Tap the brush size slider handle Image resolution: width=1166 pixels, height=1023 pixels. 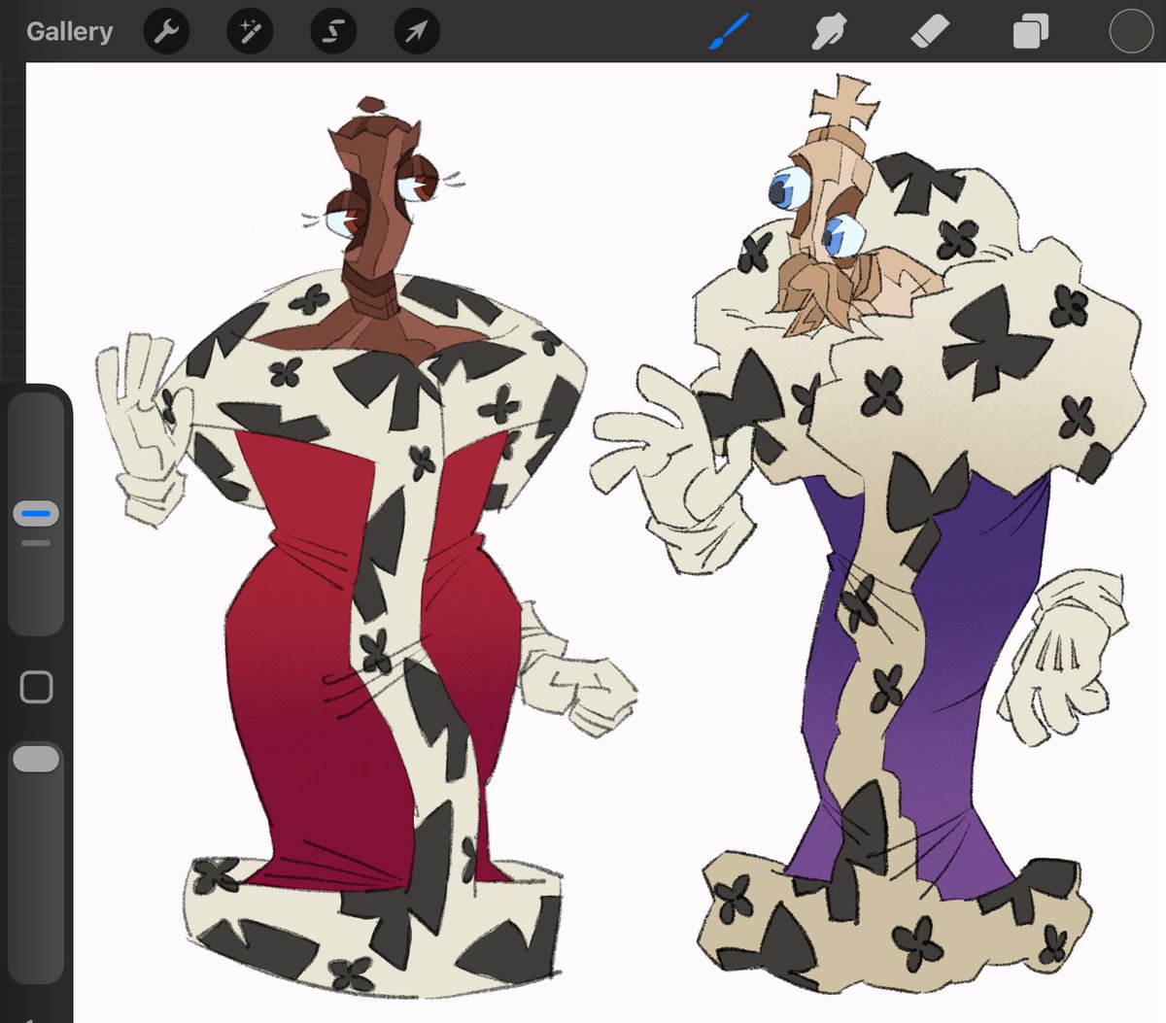[36, 513]
